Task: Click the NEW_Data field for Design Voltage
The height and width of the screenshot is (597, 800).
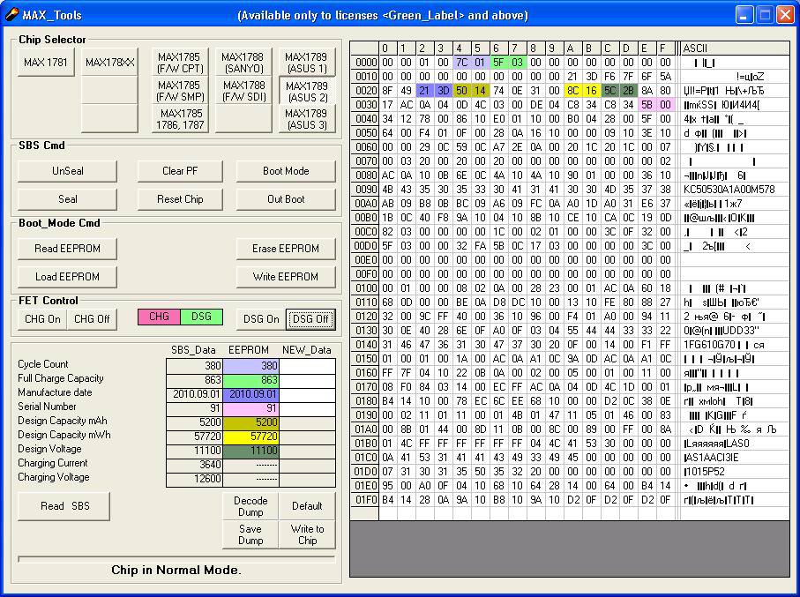Action: pos(307,451)
